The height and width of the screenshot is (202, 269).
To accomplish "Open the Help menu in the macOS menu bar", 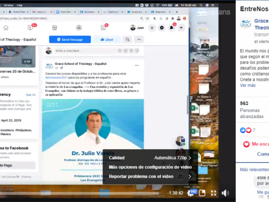I will click(x=20, y=5).
